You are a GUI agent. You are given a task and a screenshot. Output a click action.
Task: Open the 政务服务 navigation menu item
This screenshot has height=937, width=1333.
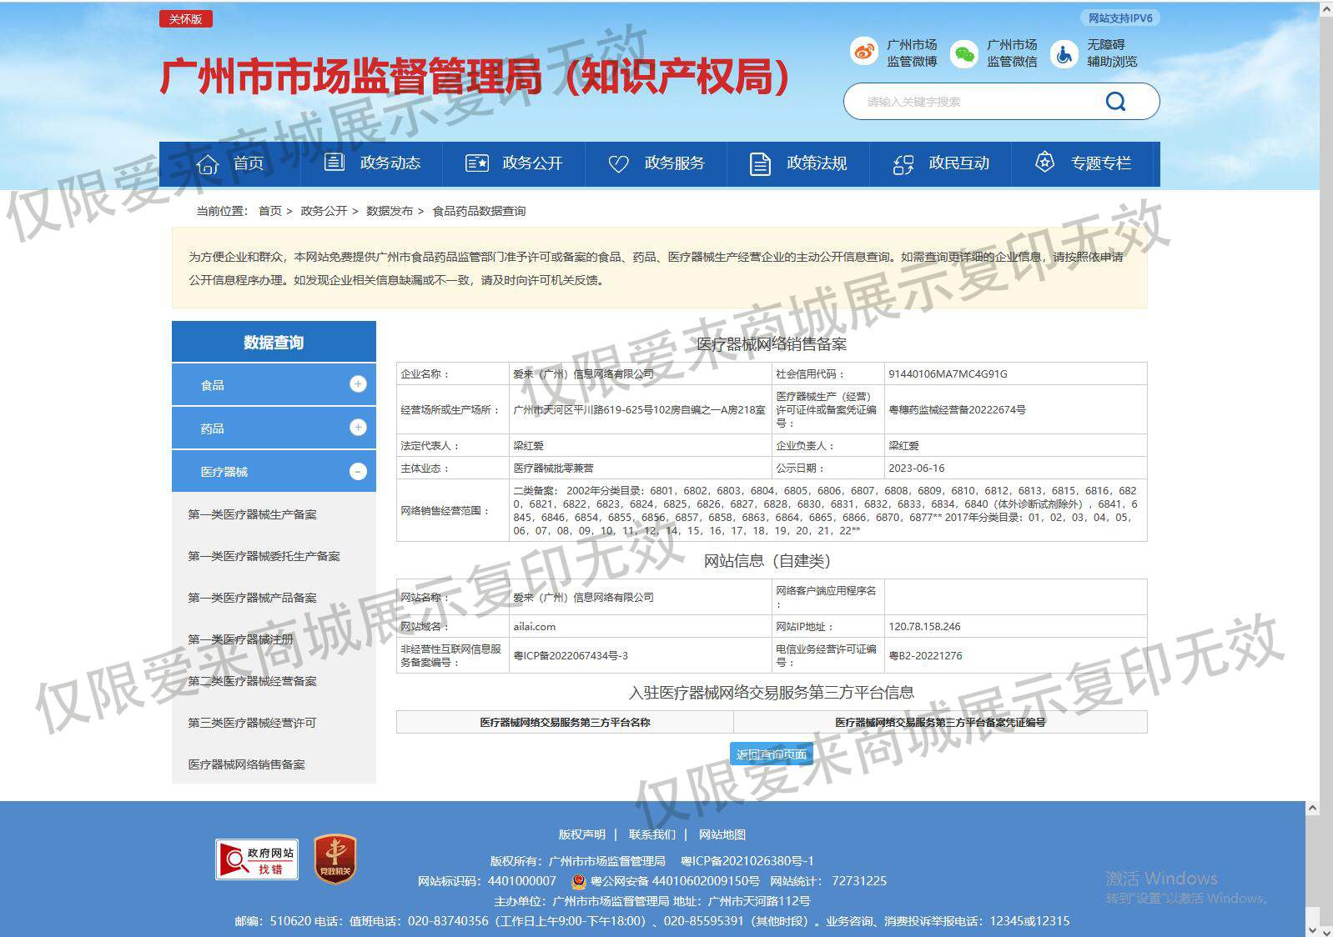click(656, 163)
